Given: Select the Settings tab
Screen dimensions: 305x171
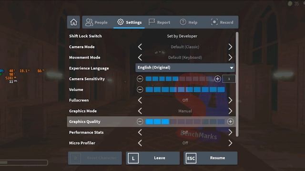Looking at the screenshot, I should (x=129, y=22).
